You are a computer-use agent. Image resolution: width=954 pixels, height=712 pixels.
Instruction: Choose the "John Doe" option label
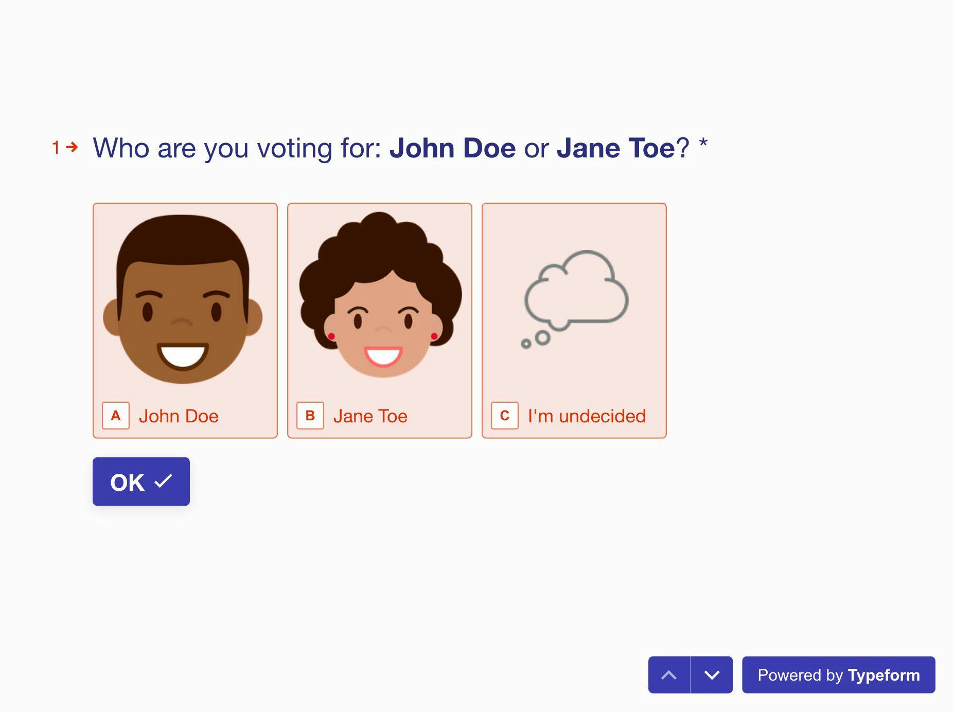(x=179, y=416)
